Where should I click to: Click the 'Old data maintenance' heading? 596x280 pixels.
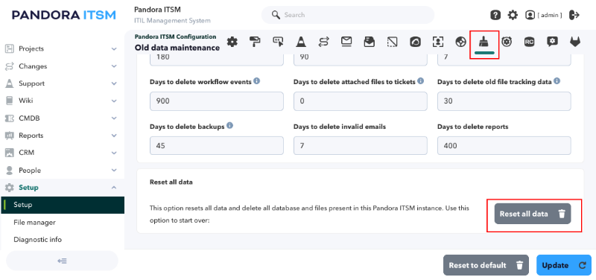pyautogui.click(x=177, y=48)
